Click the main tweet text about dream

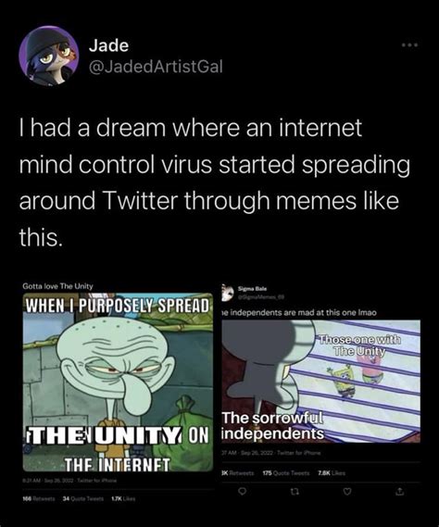point(215,182)
